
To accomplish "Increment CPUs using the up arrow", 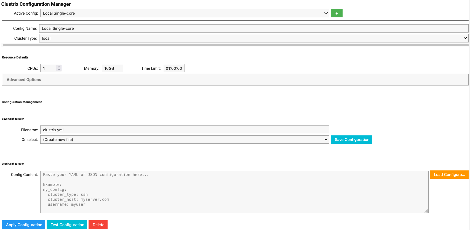I will (x=59, y=67).
